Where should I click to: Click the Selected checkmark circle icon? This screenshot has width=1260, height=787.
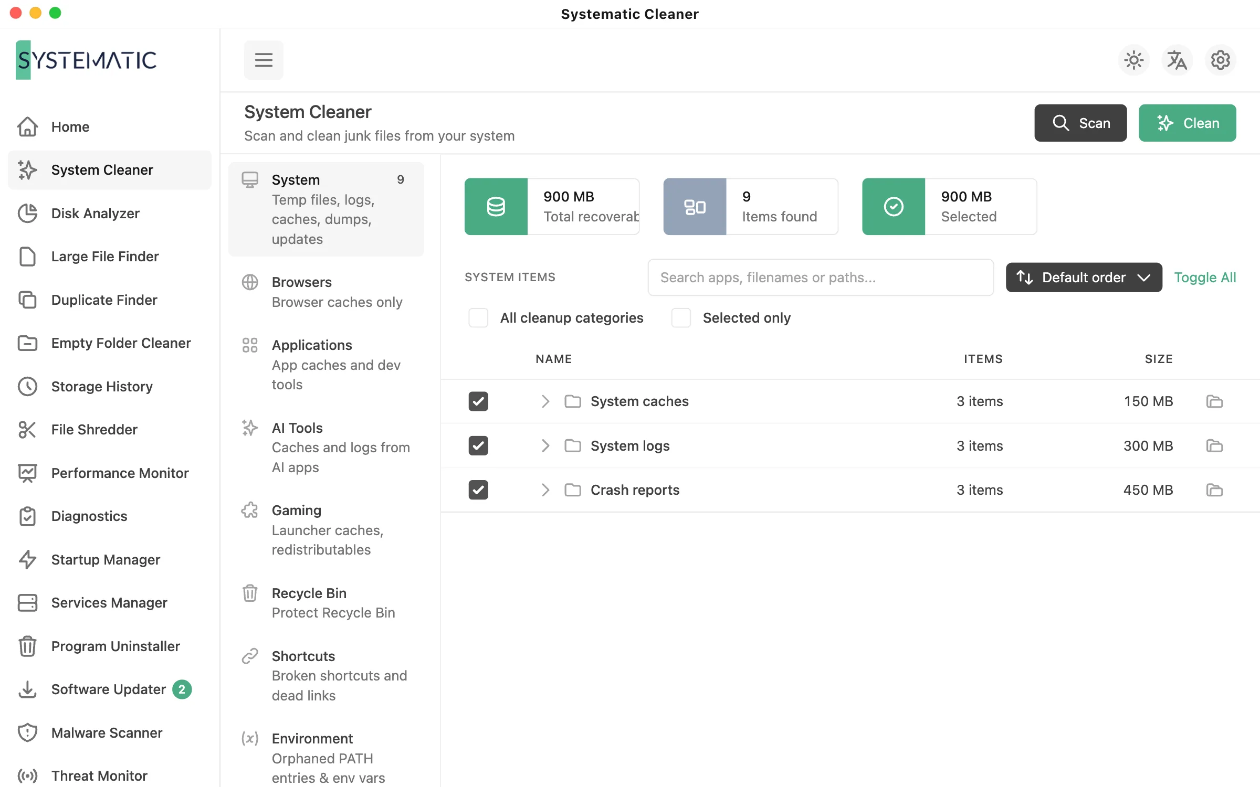point(894,207)
